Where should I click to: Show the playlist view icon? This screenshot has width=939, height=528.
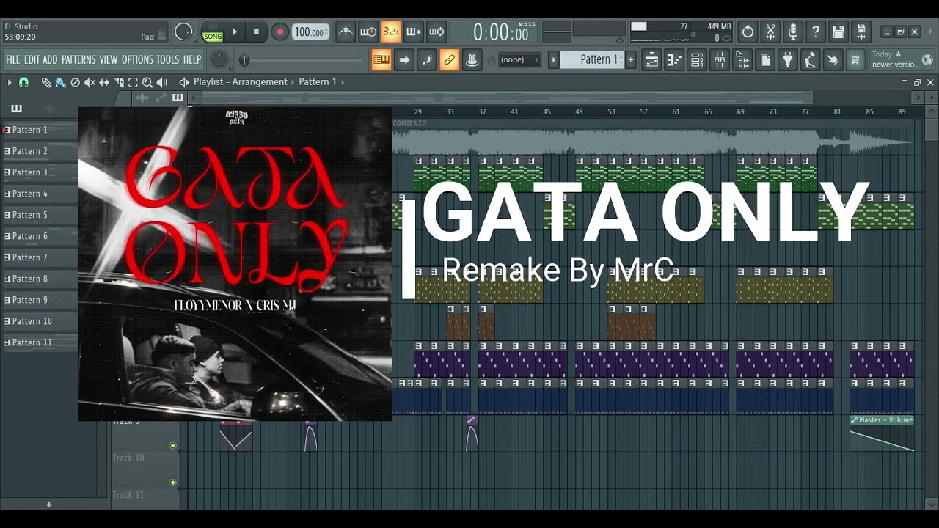[x=651, y=60]
